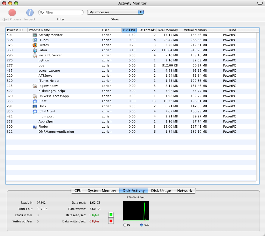The width and height of the screenshot is (265, 236).
Task: Select the Data radio button
Action: click(x=142, y=225)
